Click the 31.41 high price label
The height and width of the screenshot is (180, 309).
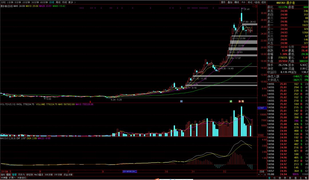pos(247,9)
